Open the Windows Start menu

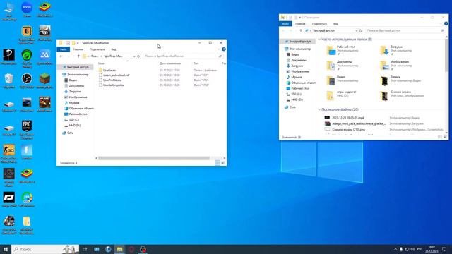click(x=6, y=249)
